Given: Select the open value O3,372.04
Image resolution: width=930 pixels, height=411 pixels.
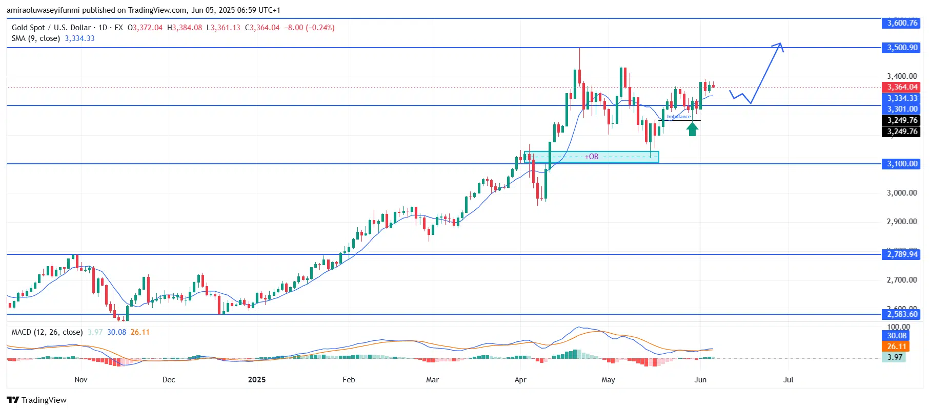Looking at the screenshot, I should 145,28.
